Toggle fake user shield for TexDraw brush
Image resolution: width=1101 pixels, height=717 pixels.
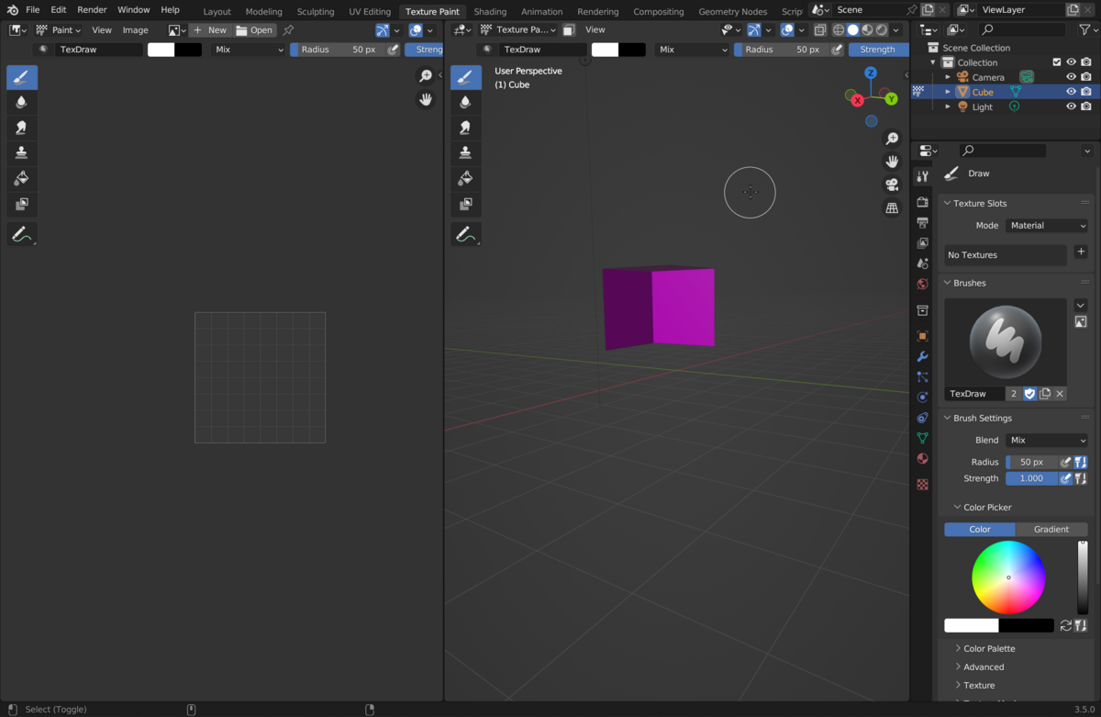[1029, 394]
